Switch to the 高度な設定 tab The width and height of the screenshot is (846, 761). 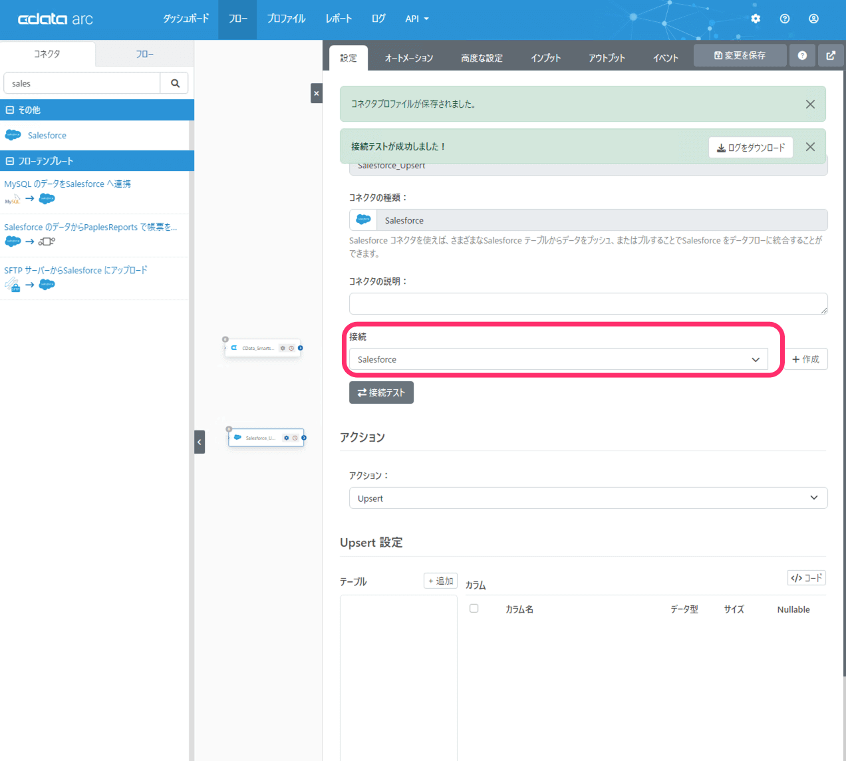(482, 58)
